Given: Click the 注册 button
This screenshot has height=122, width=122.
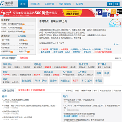Looking at the screenshot, I should point(117,4).
